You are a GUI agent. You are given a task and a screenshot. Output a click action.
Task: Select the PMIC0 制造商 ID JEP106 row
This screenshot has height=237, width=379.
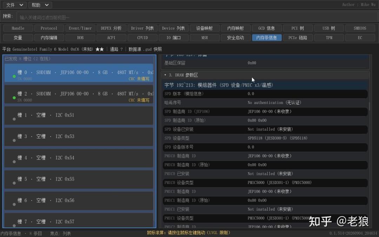point(265,156)
